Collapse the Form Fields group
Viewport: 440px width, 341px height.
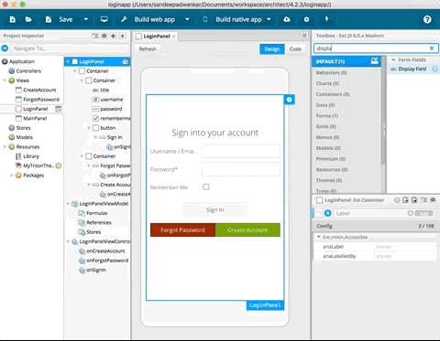[x=394, y=59]
